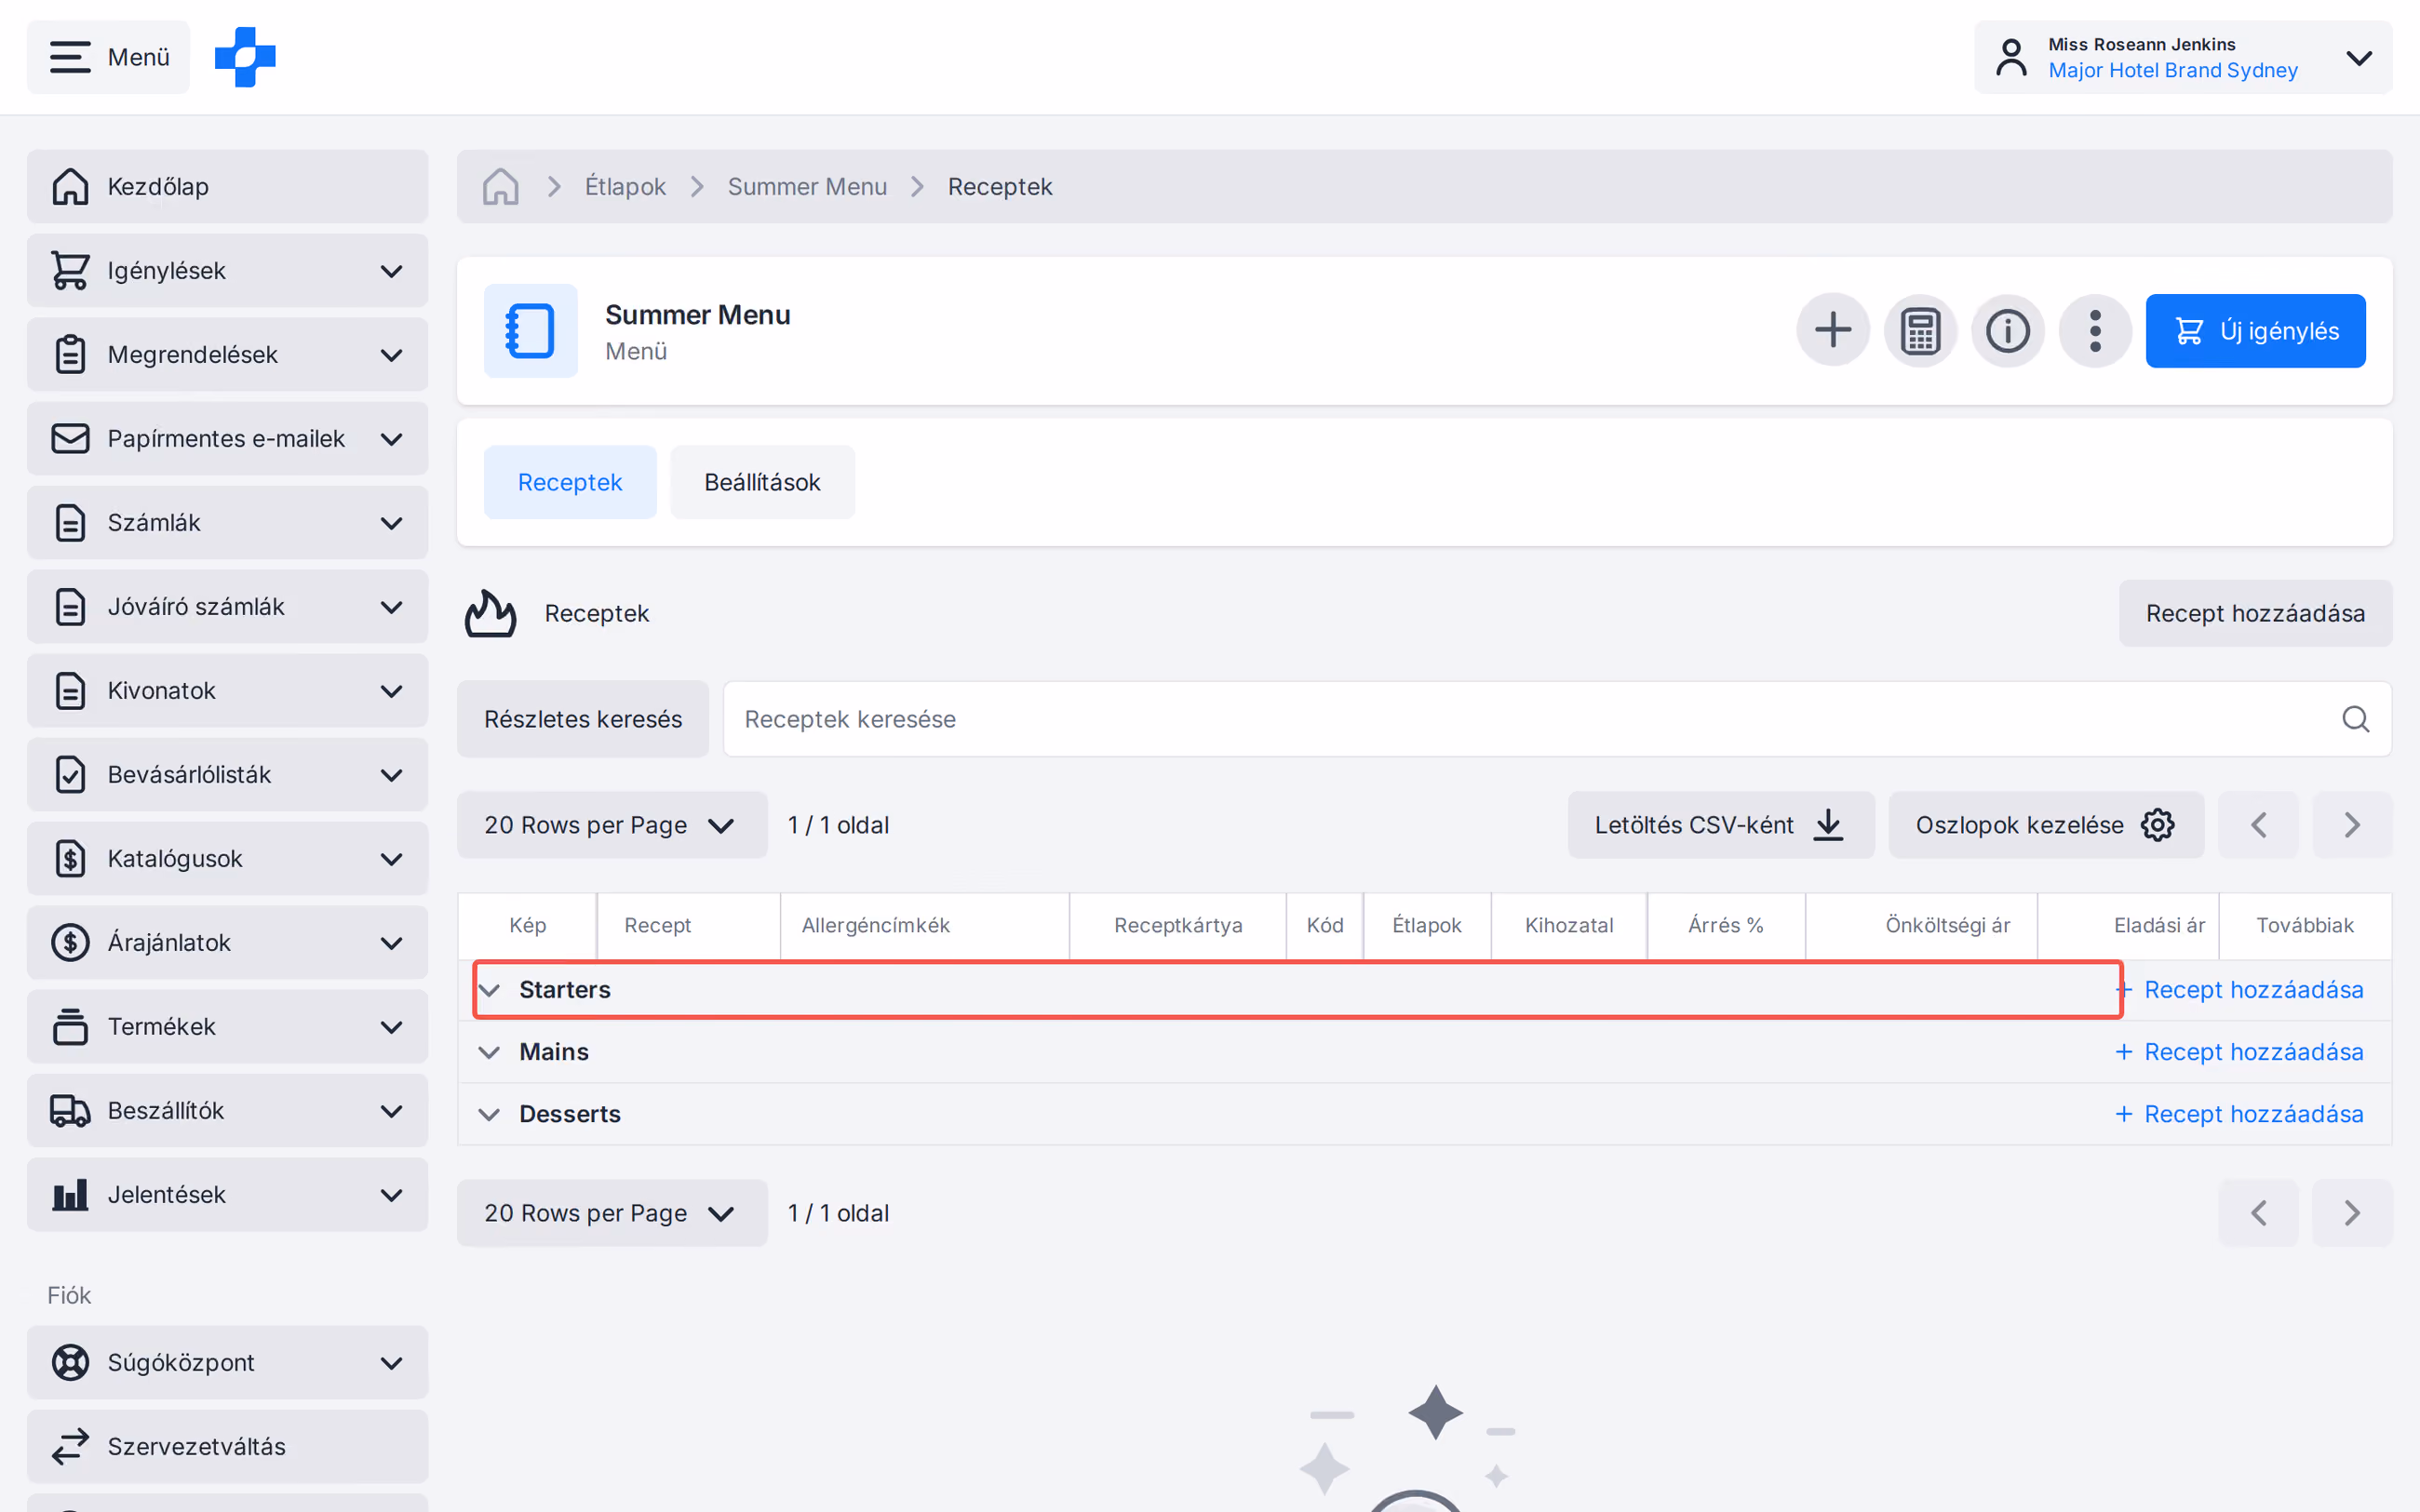Screen dimensions: 2420x1512
Task: Click the top Recept hozzáadása button
Action: point(2255,613)
